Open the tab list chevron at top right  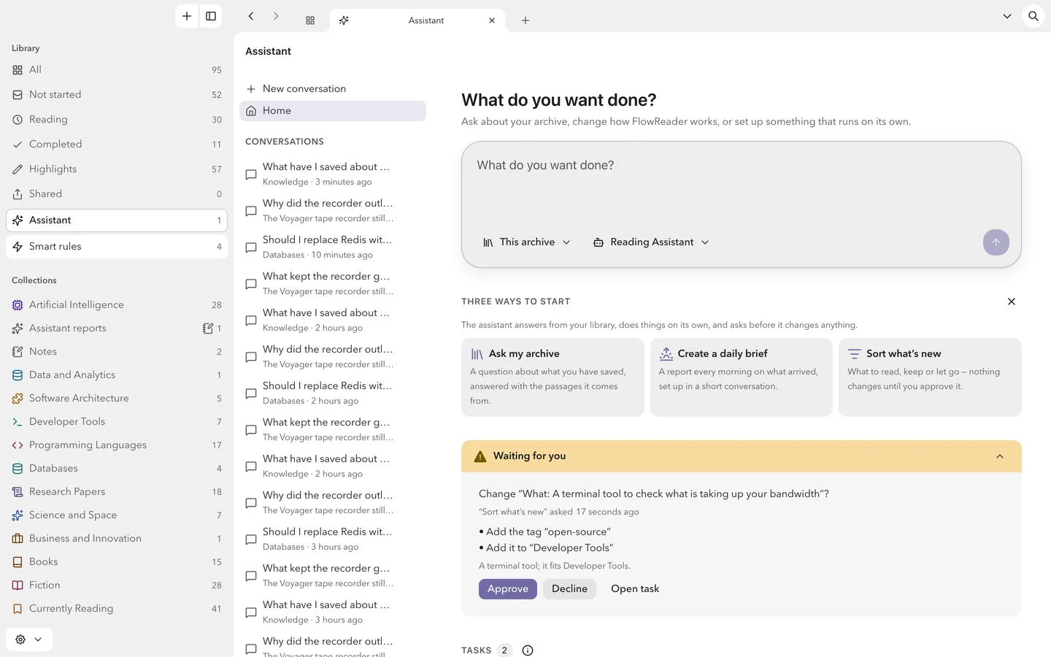click(1007, 16)
